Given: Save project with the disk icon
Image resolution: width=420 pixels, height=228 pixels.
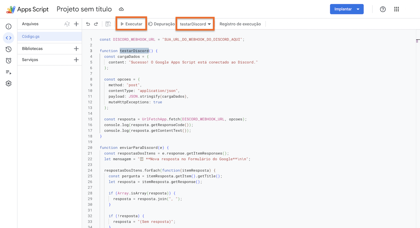Looking at the screenshot, I should pyautogui.click(x=108, y=24).
